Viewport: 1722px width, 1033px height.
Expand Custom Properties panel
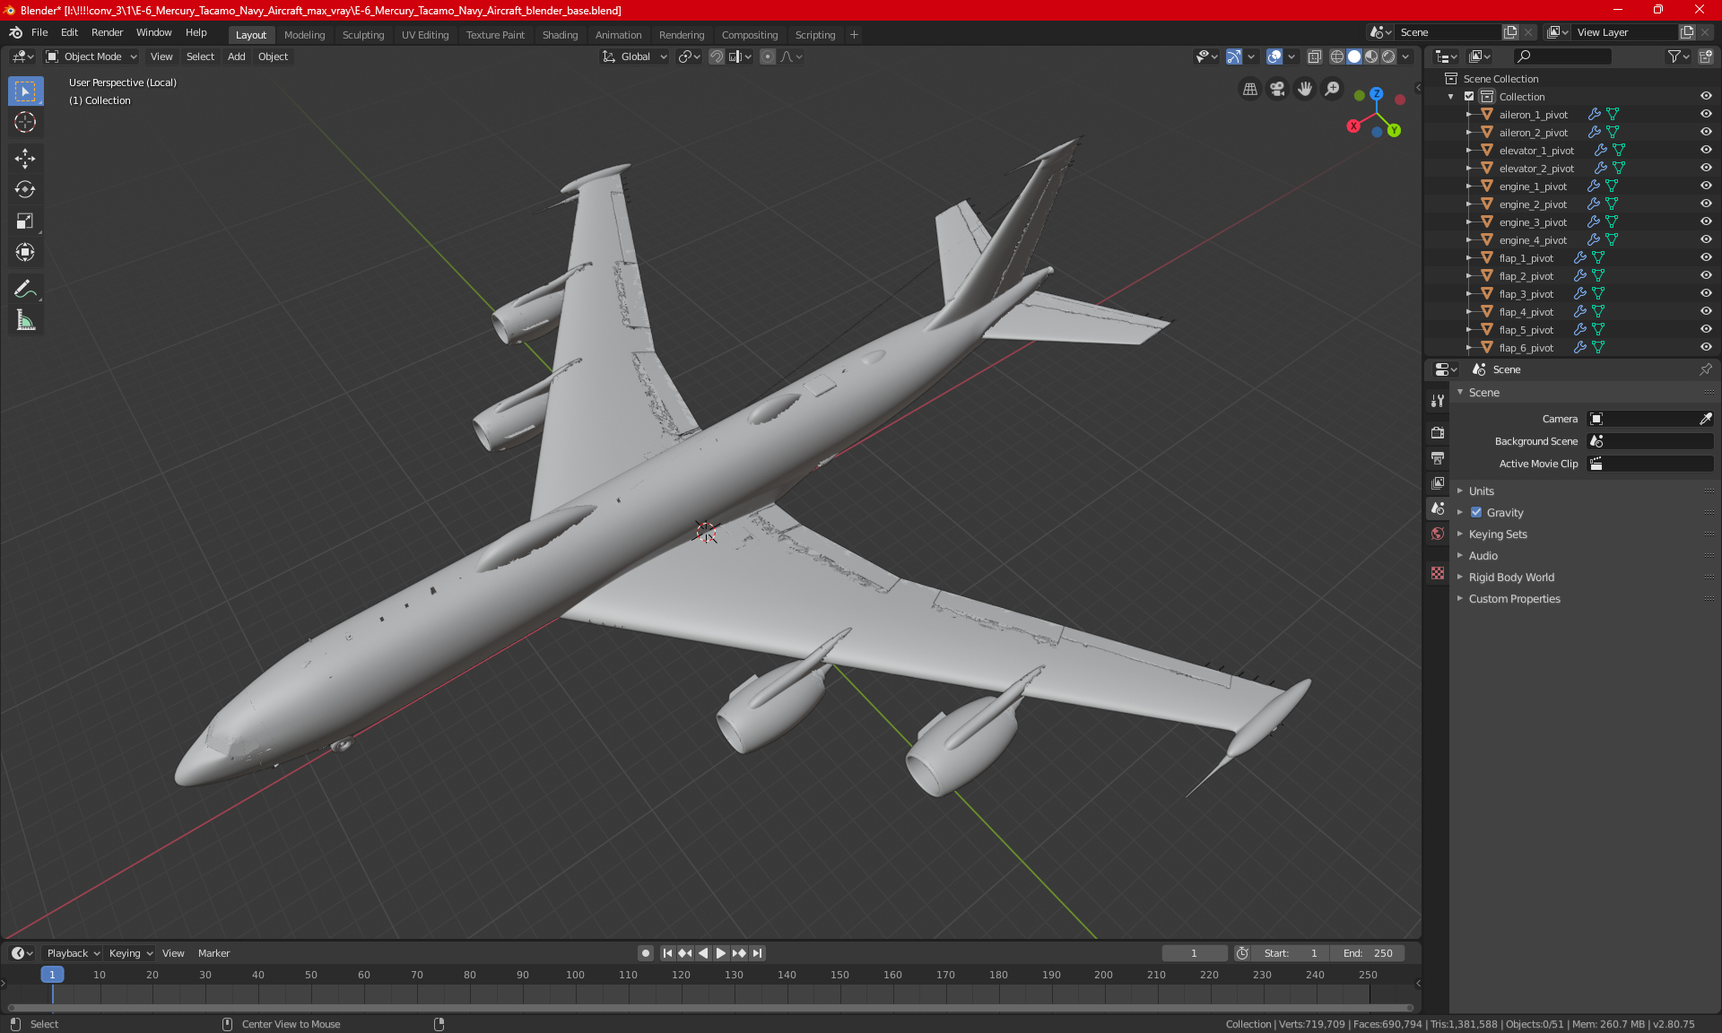tap(1514, 599)
